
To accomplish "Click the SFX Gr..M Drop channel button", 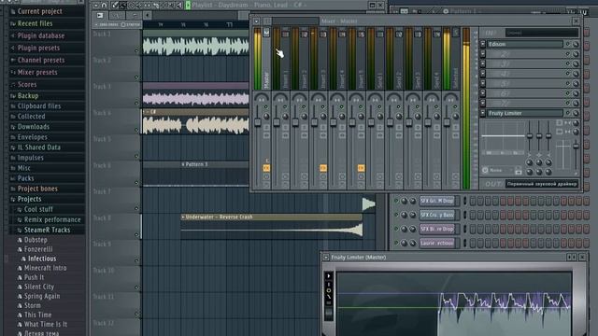I will [x=437, y=201].
